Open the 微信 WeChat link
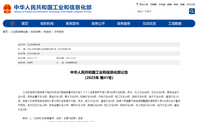Image resolution: width=198 pixels, height=122 pixels. tap(176, 5)
